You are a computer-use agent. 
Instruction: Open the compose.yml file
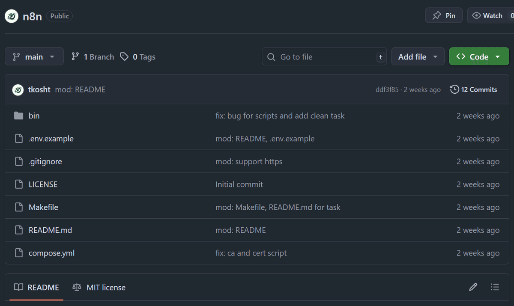51,253
